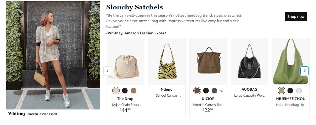Image resolution: width=316 pixels, height=125 pixels.
Task: Click the next carousel arrow
Action: 304,71
